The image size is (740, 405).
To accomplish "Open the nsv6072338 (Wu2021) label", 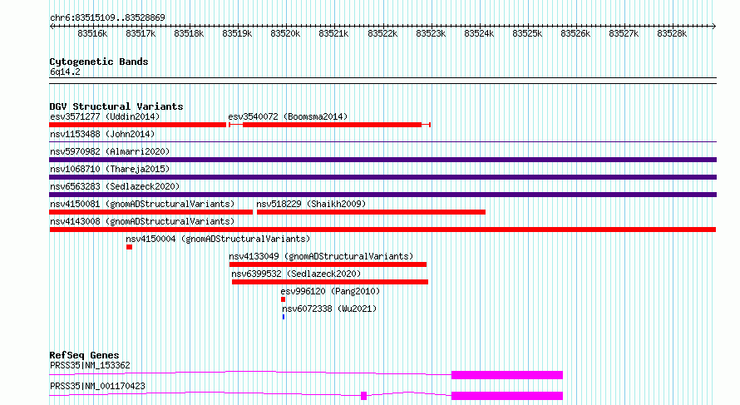I will coord(329,309).
